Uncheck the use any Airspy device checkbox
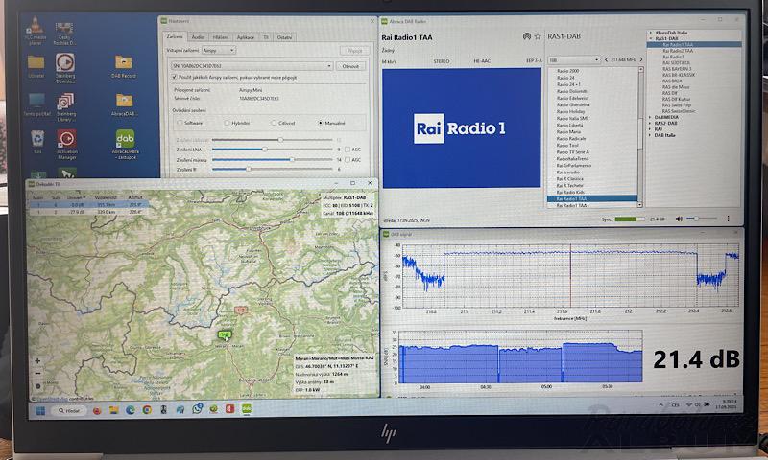Image resolution: width=768 pixels, height=460 pixels. [x=173, y=79]
